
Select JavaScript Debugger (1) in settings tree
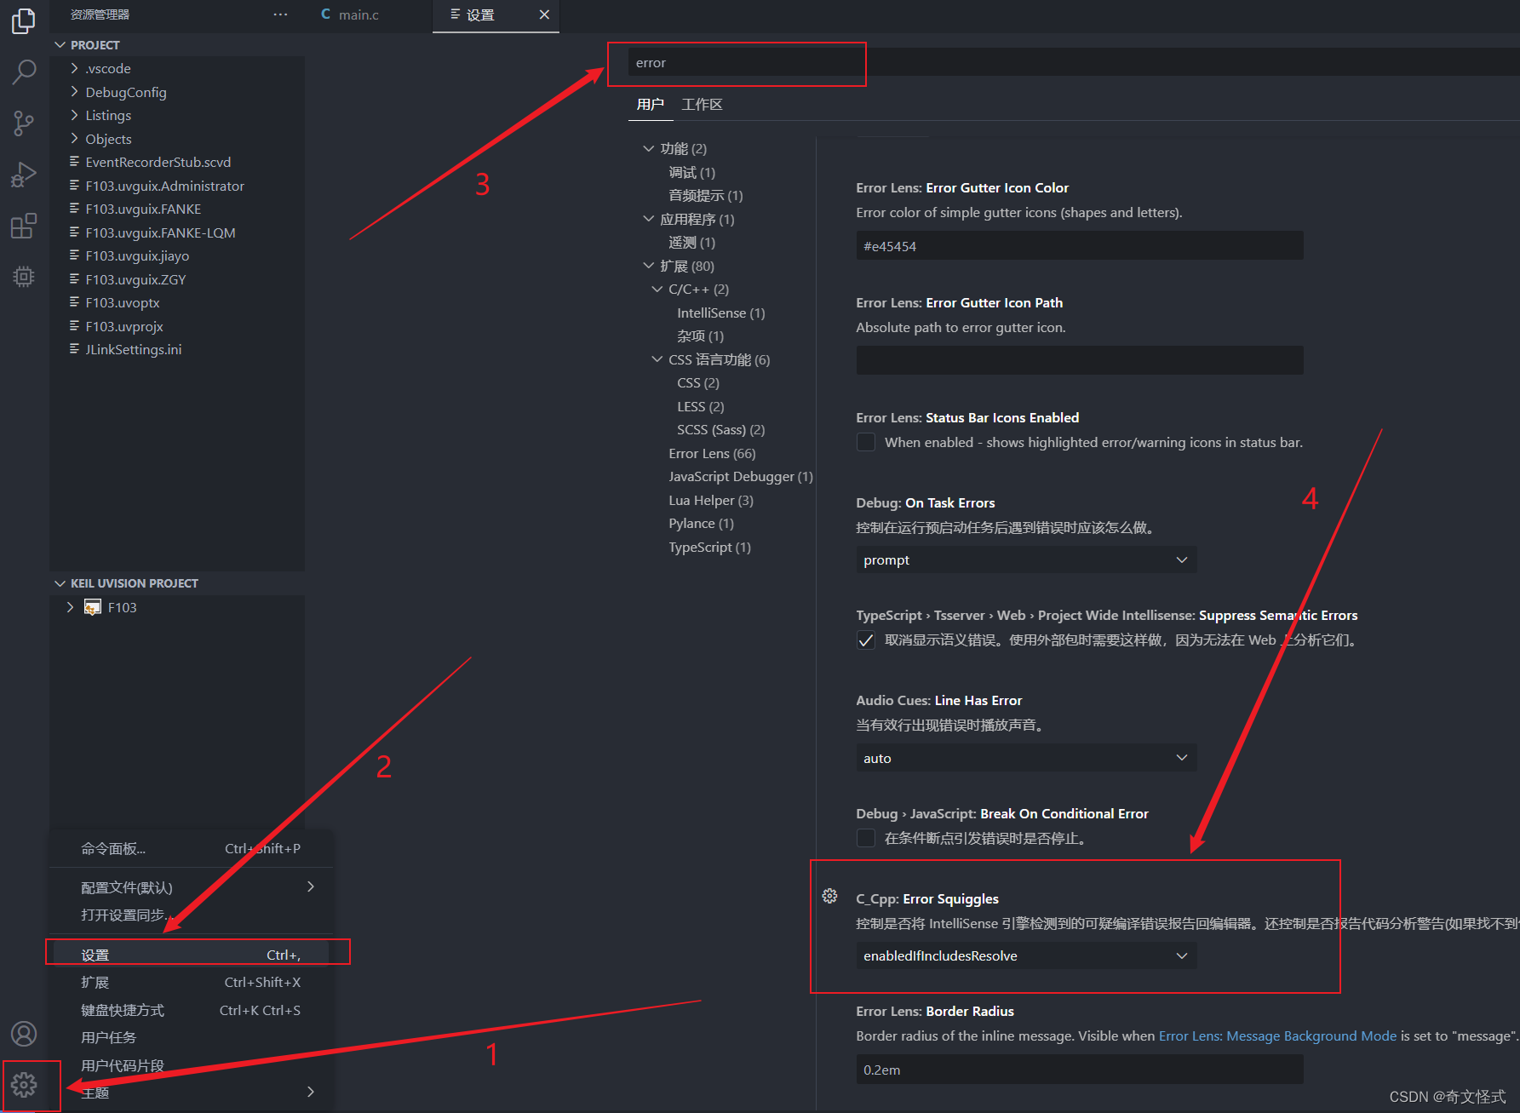(x=741, y=477)
